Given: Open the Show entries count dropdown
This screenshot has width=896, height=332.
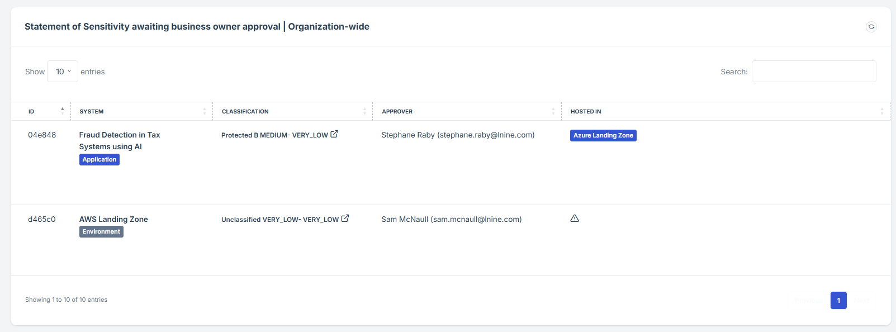Looking at the screenshot, I should (63, 72).
